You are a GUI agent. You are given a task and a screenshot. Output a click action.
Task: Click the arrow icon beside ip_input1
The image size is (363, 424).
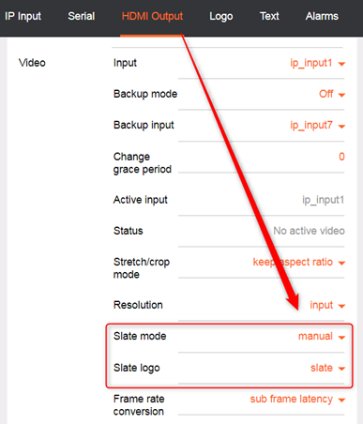(341, 64)
